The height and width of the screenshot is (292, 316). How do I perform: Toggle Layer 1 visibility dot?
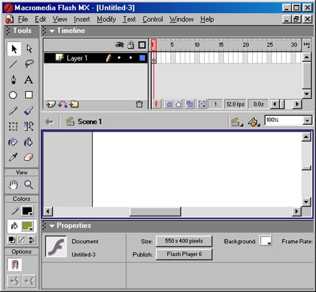coord(119,58)
